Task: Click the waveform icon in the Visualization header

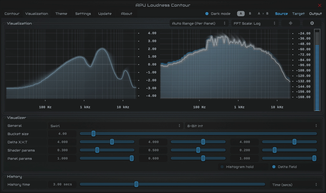Action: 290,23
